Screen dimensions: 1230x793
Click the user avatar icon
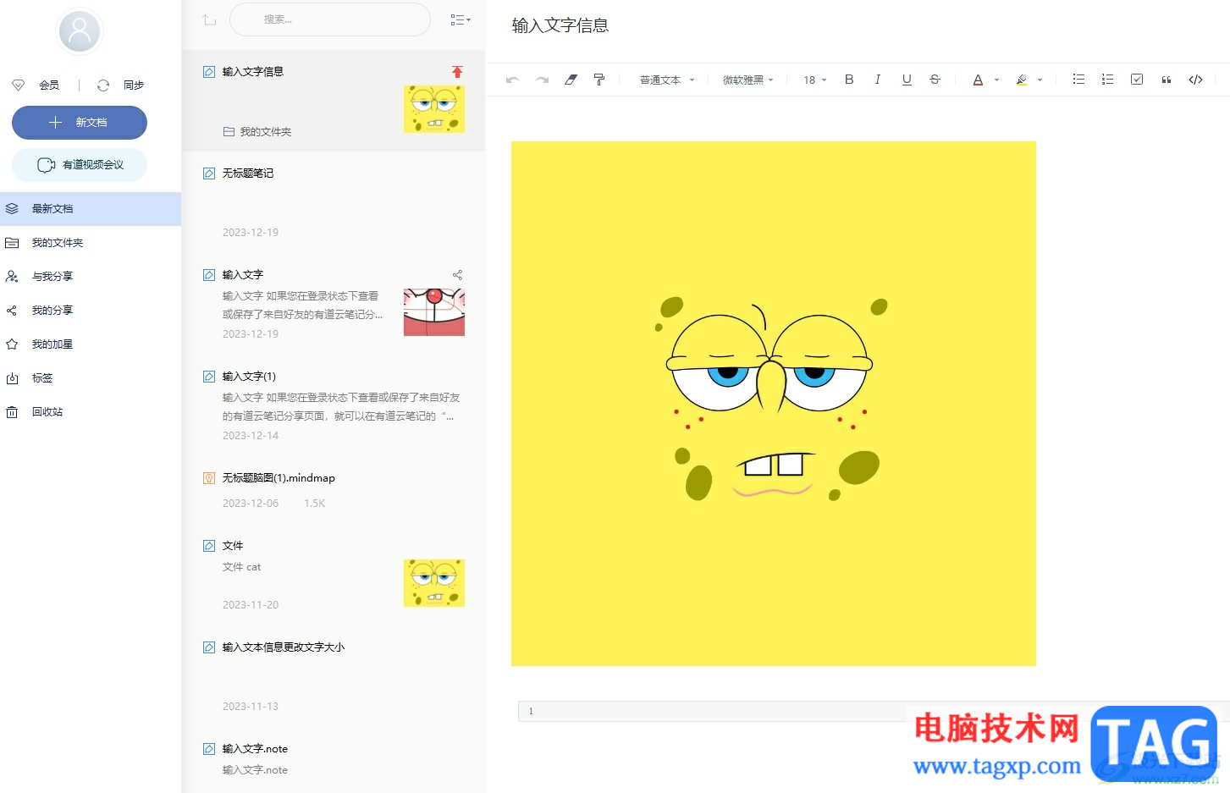(80, 31)
